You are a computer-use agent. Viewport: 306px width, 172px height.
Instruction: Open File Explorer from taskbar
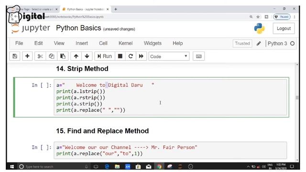click(x=117, y=167)
